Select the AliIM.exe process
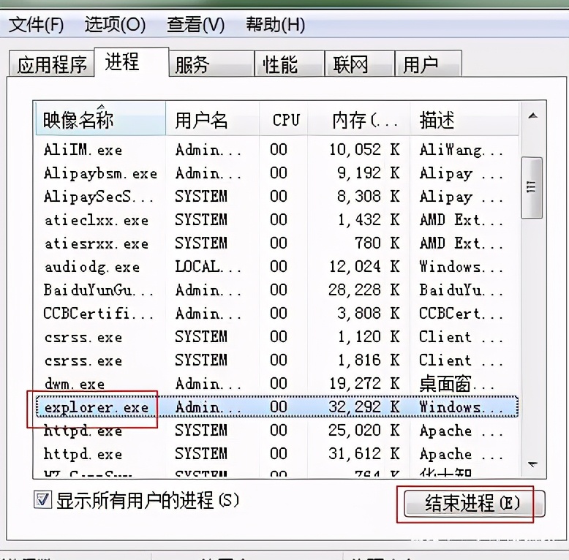 [277, 149]
